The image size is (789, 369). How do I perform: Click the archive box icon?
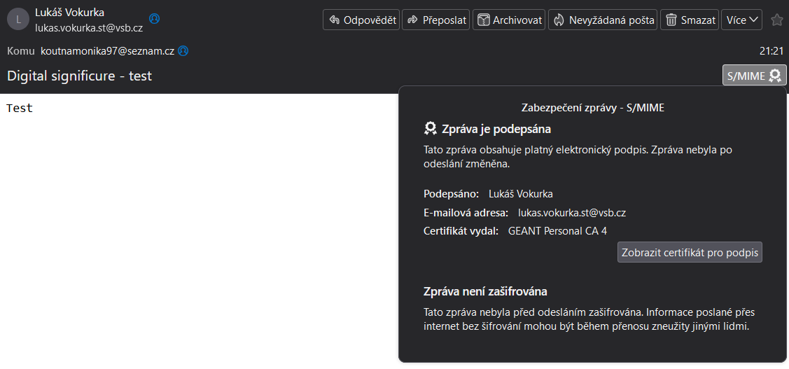tap(484, 20)
